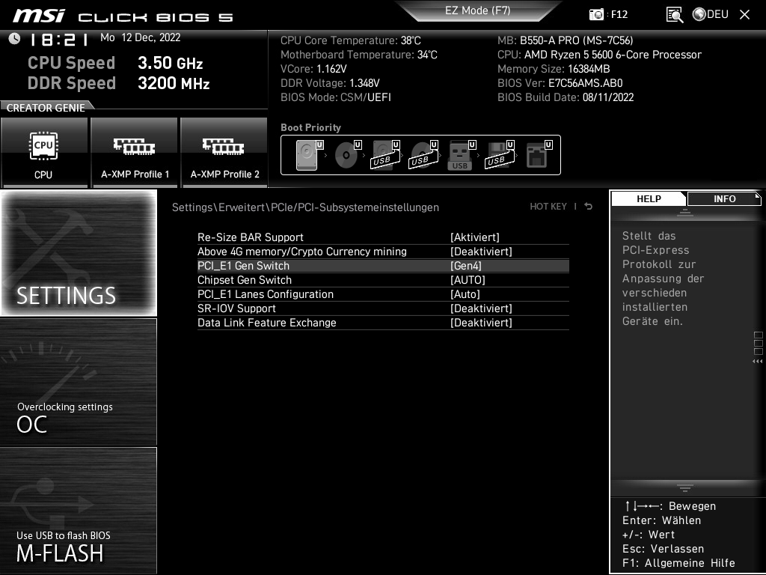Select the optical disc drive in Boot Priority
766x575 pixels.
344,154
